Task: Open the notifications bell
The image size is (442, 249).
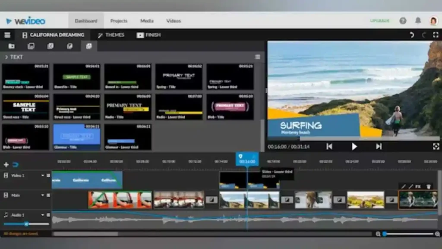Action: (418, 21)
